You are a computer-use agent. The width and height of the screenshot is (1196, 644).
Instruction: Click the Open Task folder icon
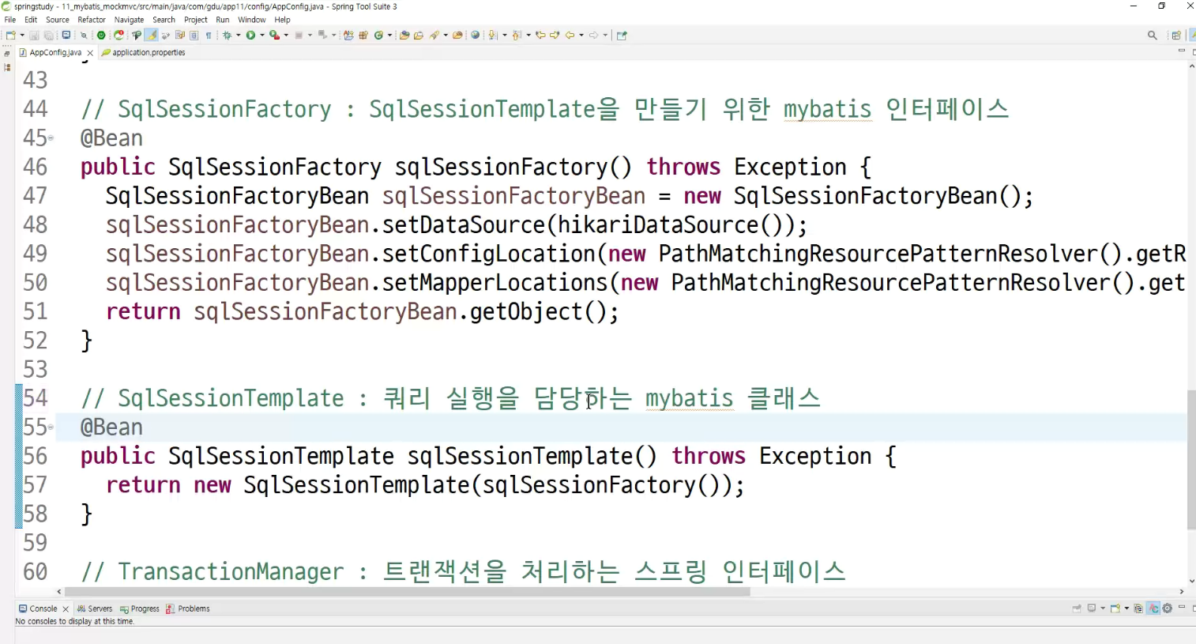(418, 35)
